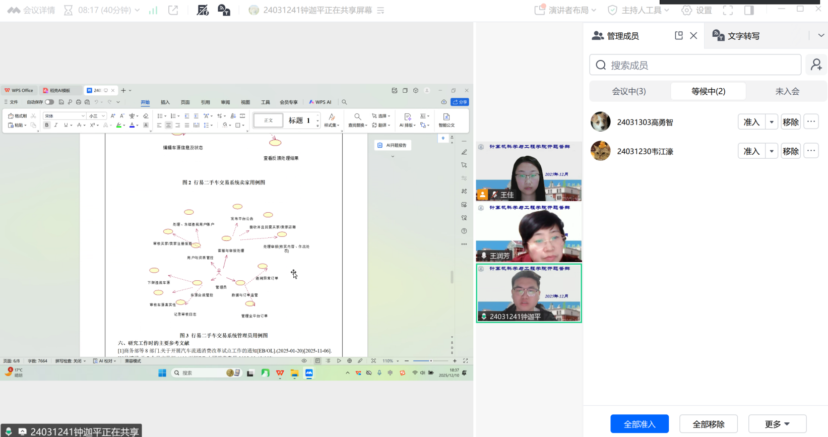Toggle the side panel layout icon
828x437 pixels.
(x=749, y=10)
